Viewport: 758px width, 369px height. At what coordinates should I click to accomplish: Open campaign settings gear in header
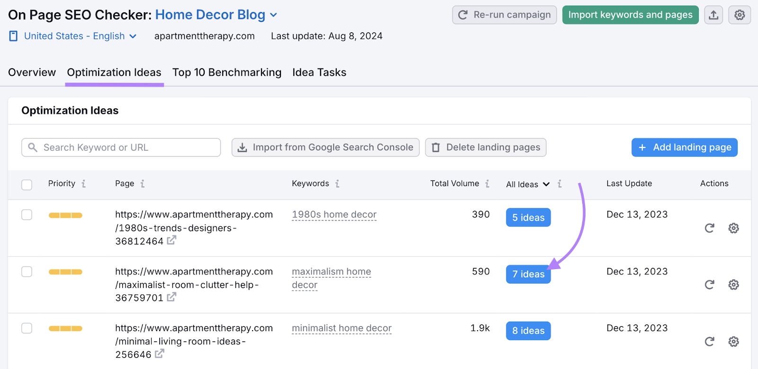pyautogui.click(x=739, y=15)
